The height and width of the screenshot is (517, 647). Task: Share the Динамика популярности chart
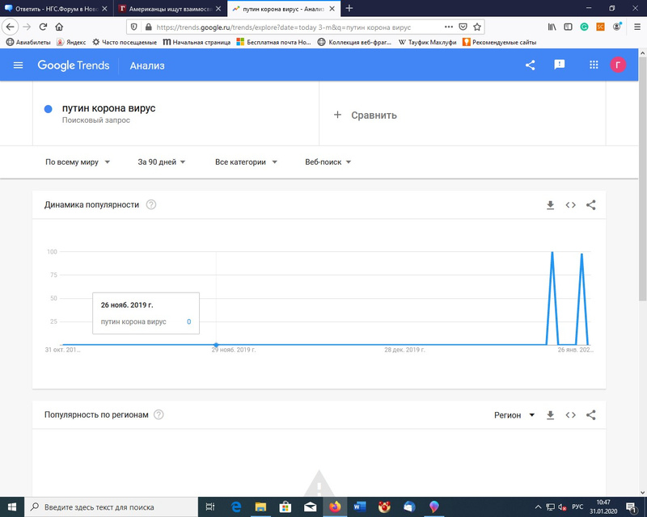591,205
